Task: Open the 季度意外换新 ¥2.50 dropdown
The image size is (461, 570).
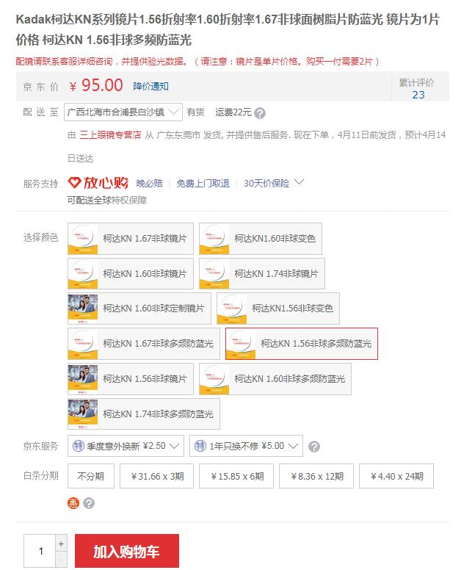Action: (126, 446)
